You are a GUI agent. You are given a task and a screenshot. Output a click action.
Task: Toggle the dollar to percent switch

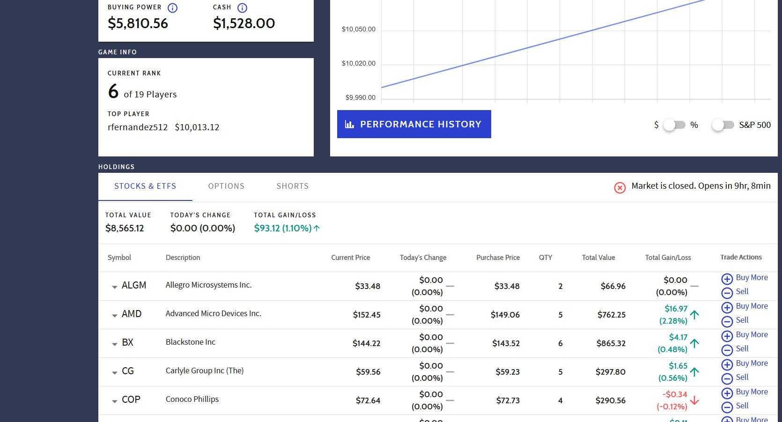tap(675, 125)
